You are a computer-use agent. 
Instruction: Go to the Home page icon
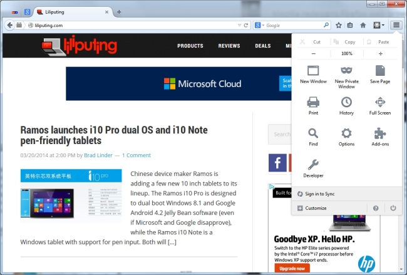point(363,25)
